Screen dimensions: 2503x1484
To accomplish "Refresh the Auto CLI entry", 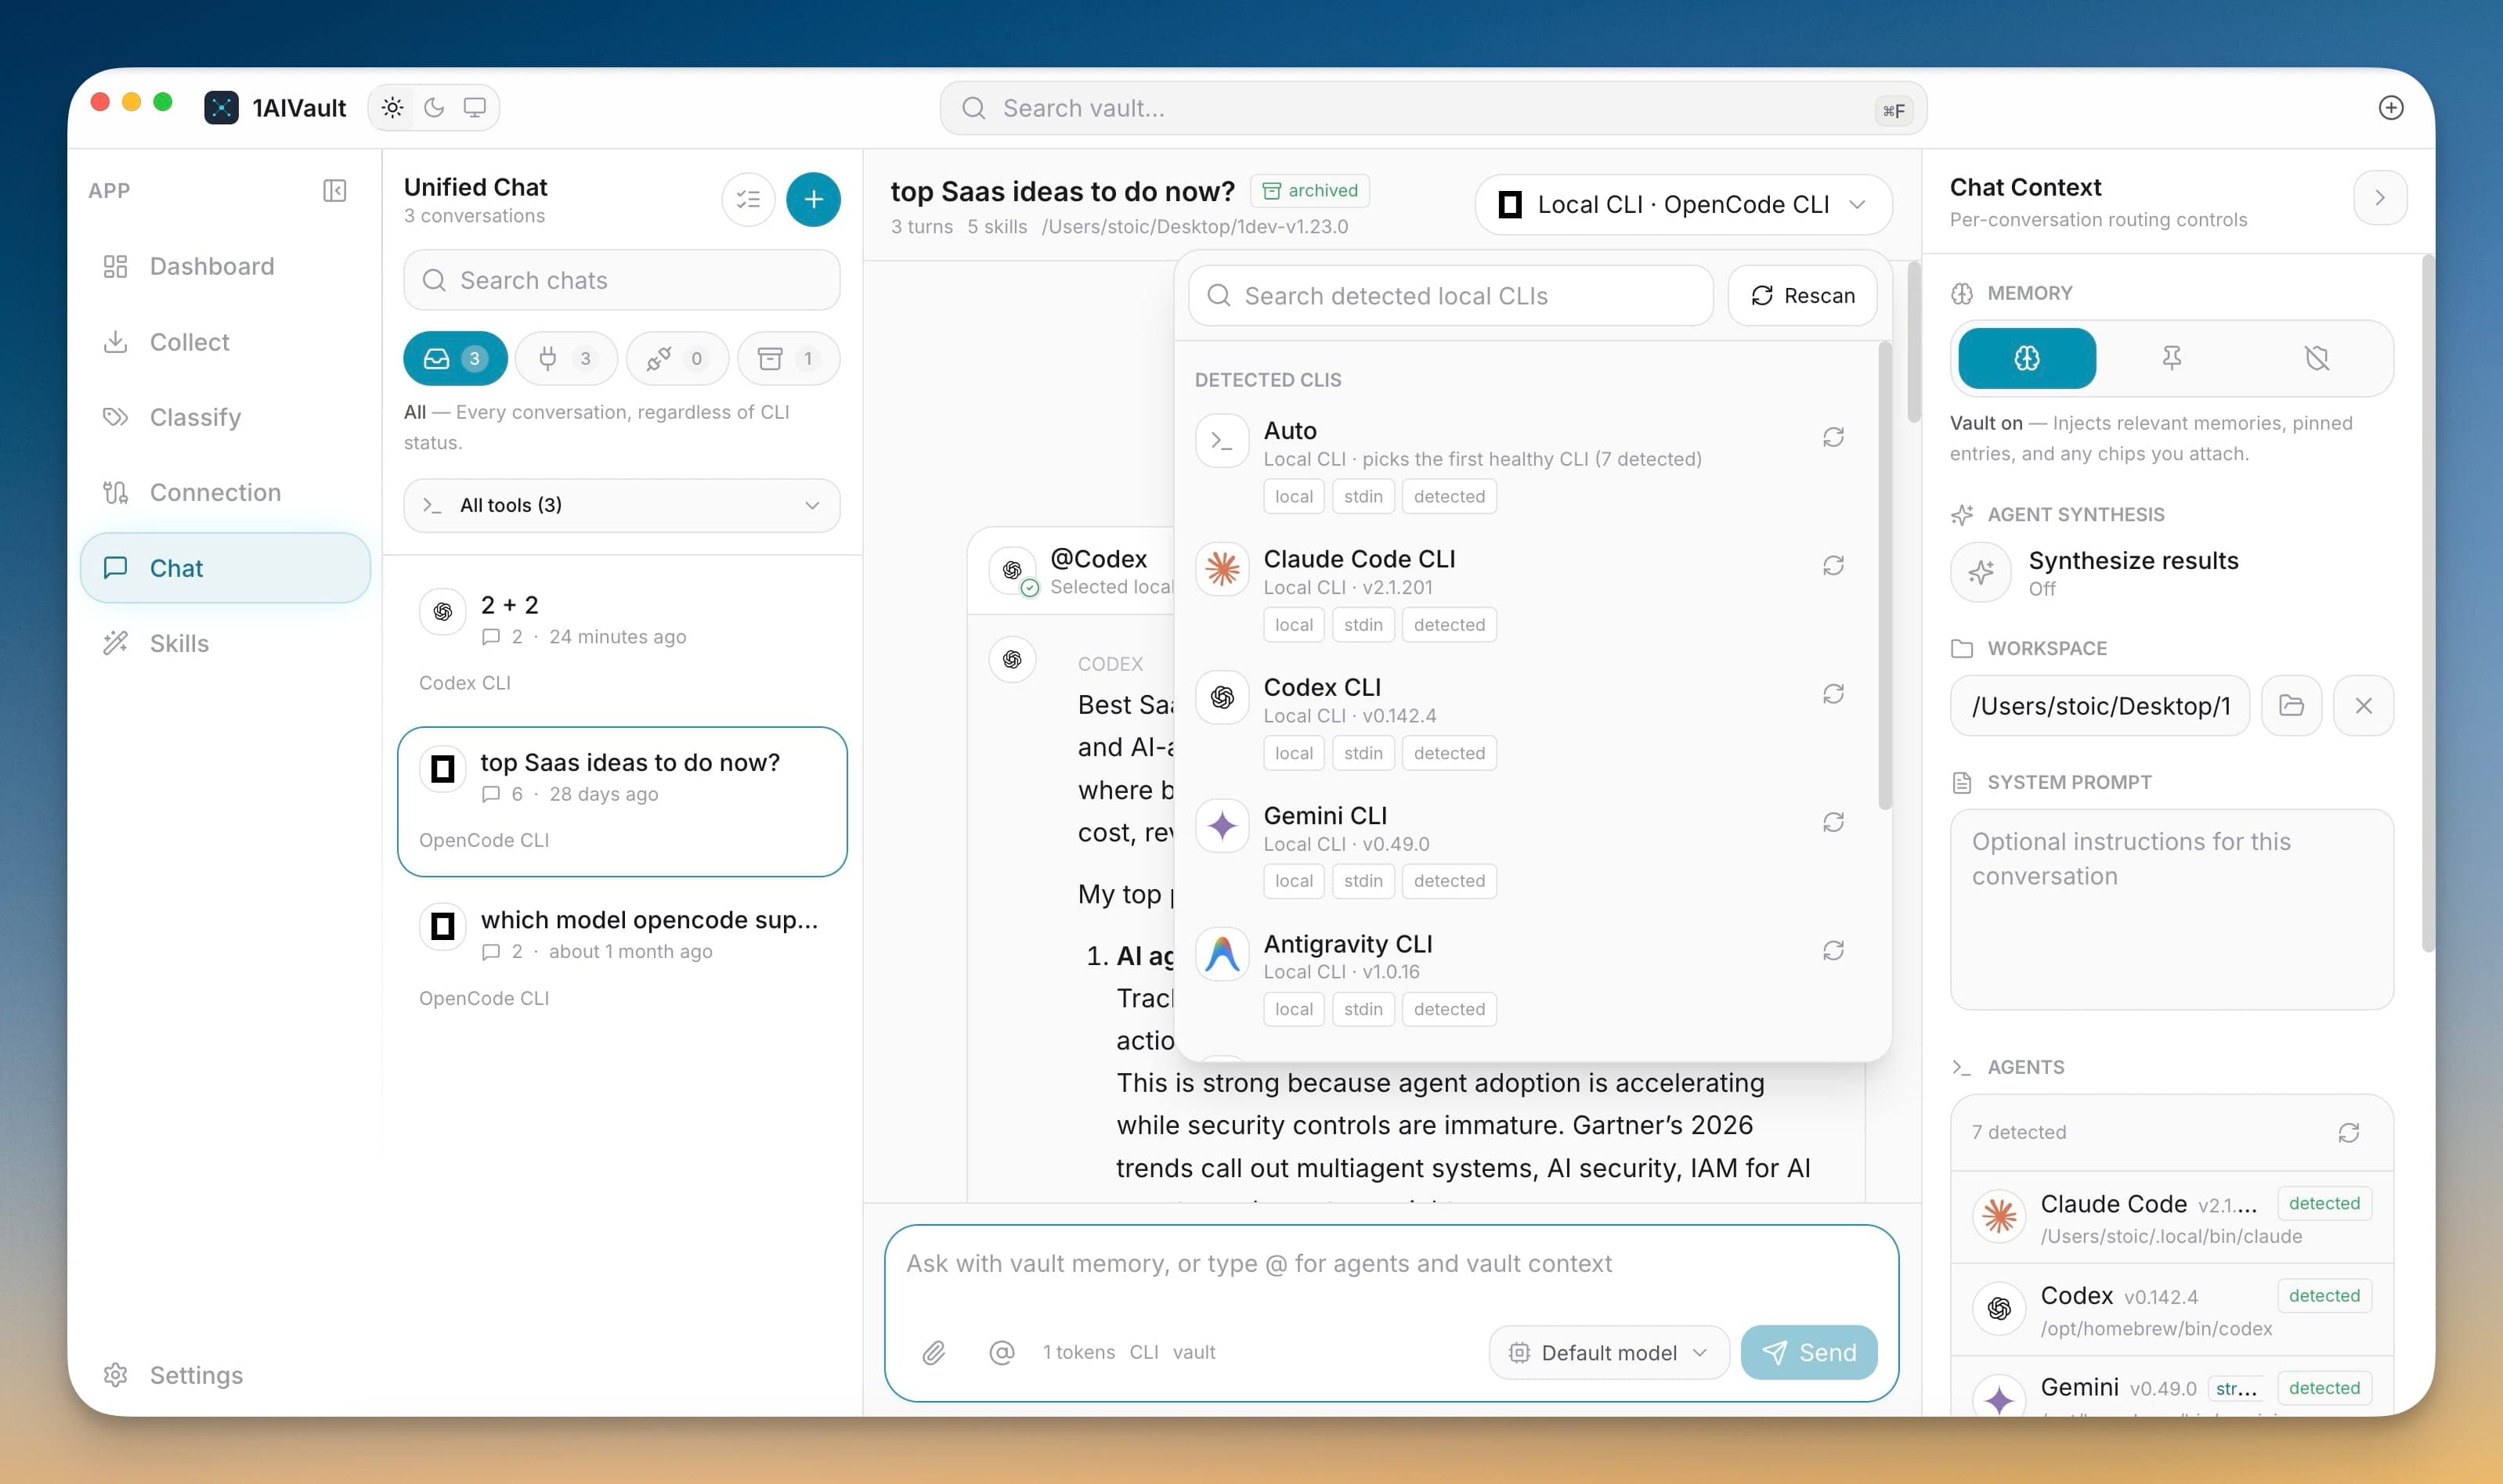I will click(x=1833, y=437).
